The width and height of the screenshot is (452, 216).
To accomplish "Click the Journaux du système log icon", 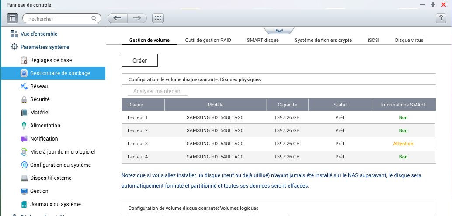I will tap(24, 204).
